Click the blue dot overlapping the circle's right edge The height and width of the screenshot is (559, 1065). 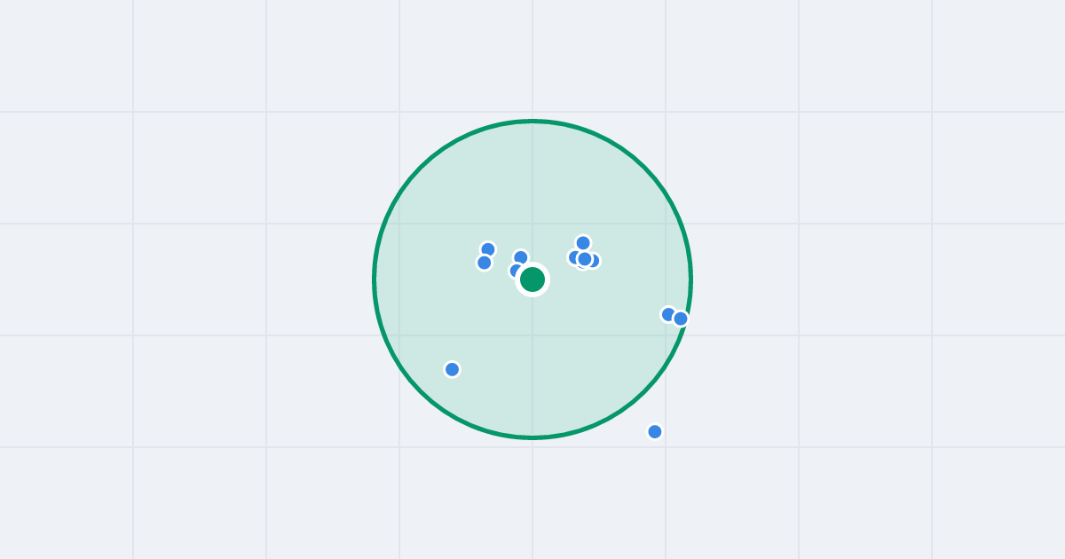(681, 319)
